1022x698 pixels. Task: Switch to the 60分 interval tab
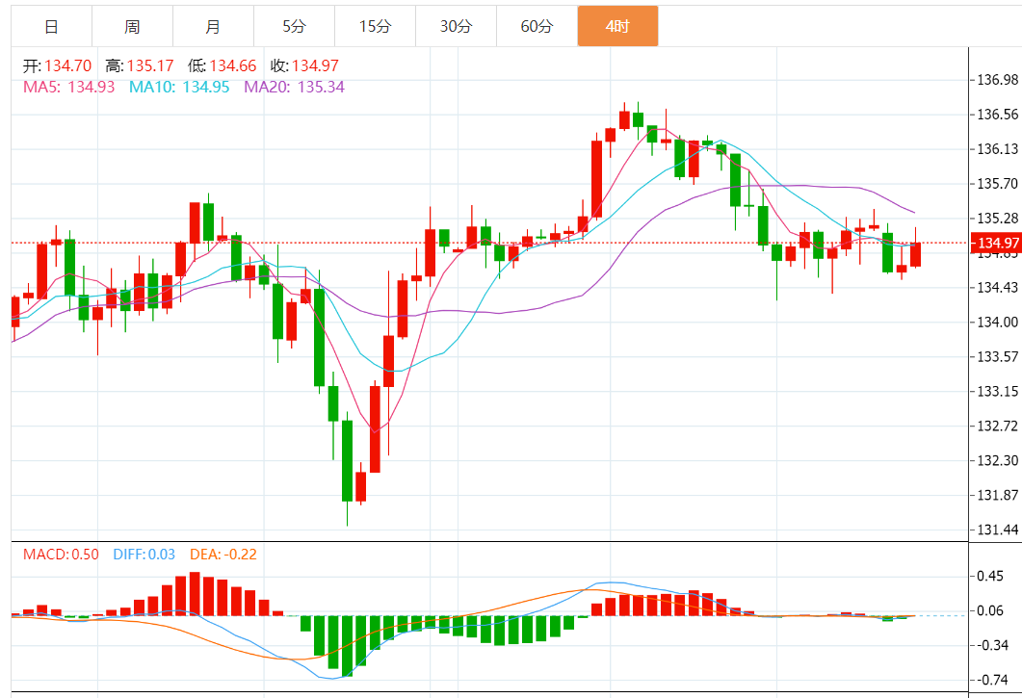[x=537, y=26]
